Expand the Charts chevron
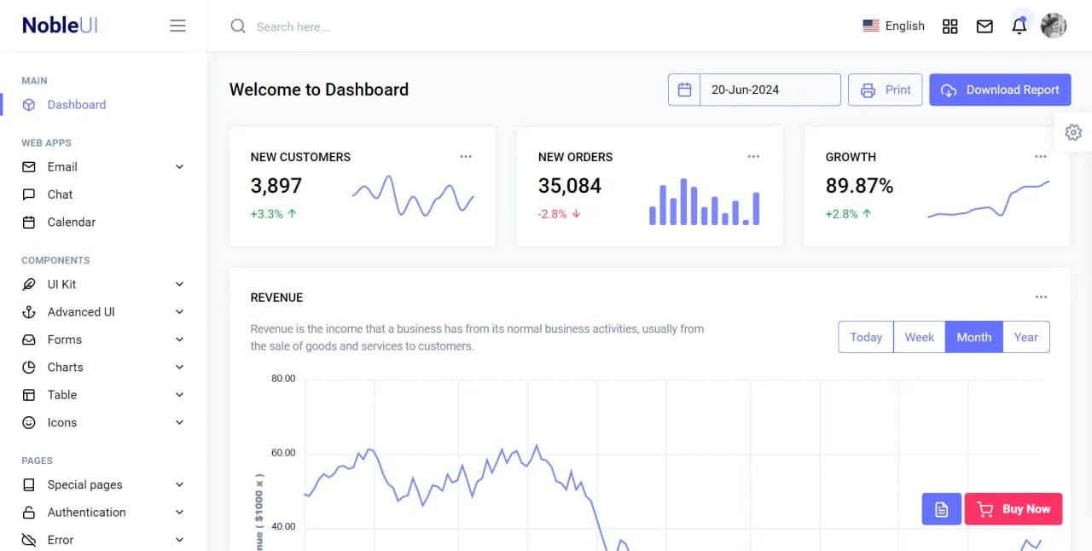Screen dimensions: 1092x551 [x=179, y=368]
